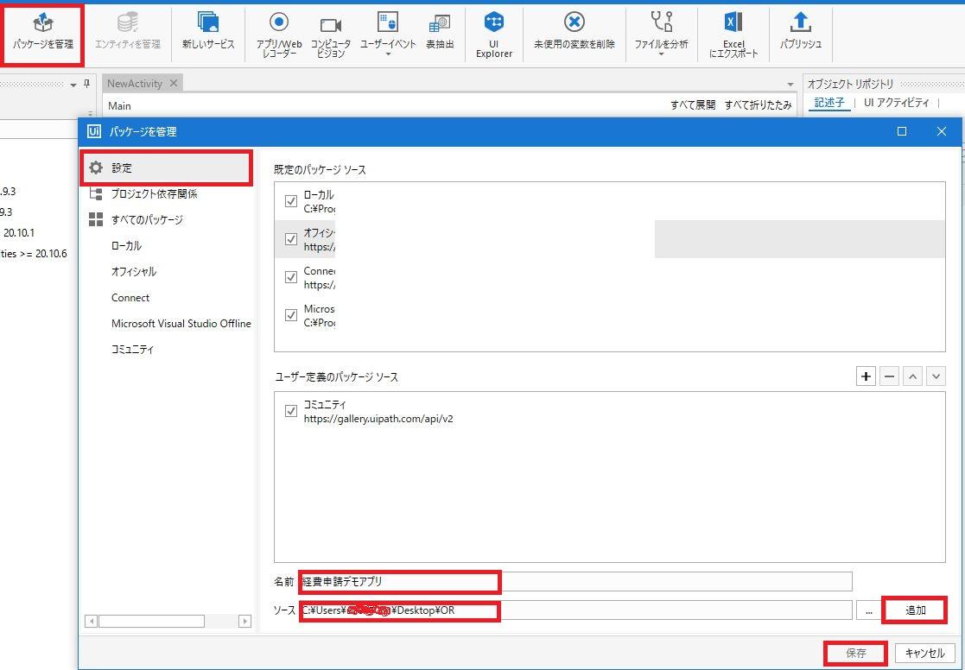This screenshot has width=965, height=670.
Task: Click 新しいサービス ribbon icon
Action: pos(208,33)
